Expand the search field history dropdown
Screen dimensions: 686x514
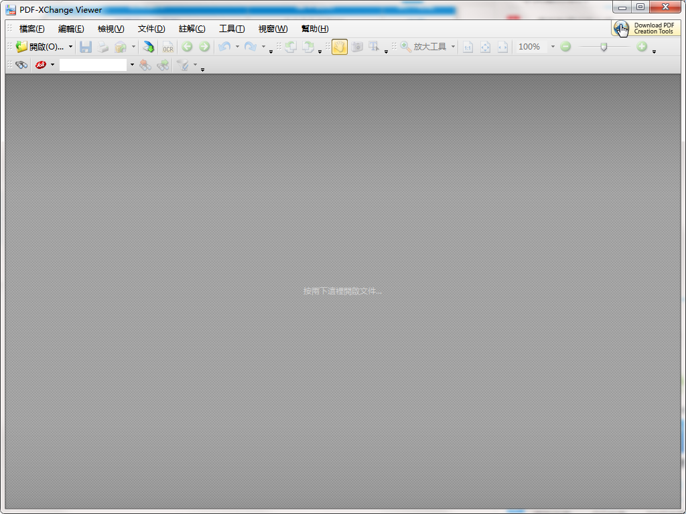(x=132, y=65)
